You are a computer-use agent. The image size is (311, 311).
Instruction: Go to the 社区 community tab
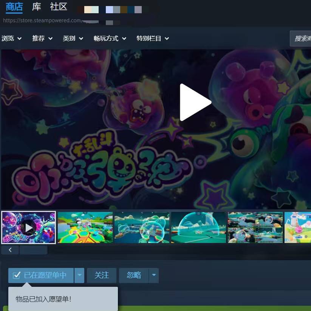[x=59, y=7]
